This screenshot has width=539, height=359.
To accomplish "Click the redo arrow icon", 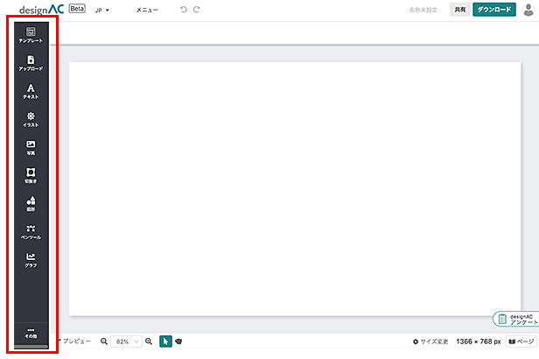I will pos(196,10).
